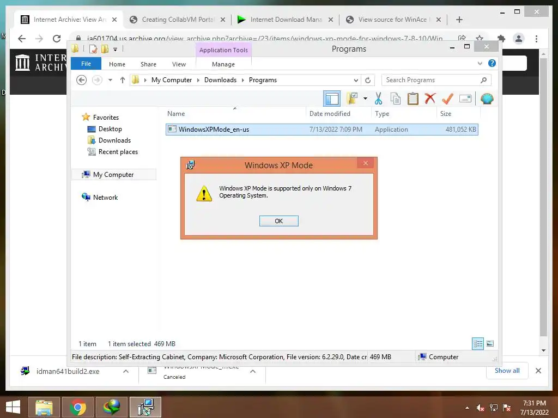Click the Rename toolbar icon
The height and width of the screenshot is (418, 558).
pyautogui.click(x=465, y=99)
